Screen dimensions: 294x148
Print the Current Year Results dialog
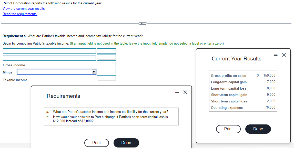[x=228, y=129]
